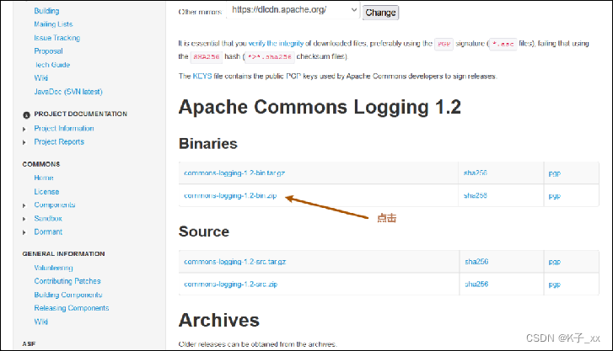613x351 pixels.
Task: Open the Building link
Action: pyautogui.click(x=46, y=11)
